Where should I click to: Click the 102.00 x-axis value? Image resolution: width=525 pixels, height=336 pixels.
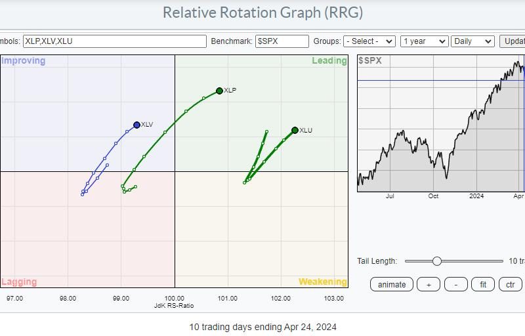click(281, 298)
